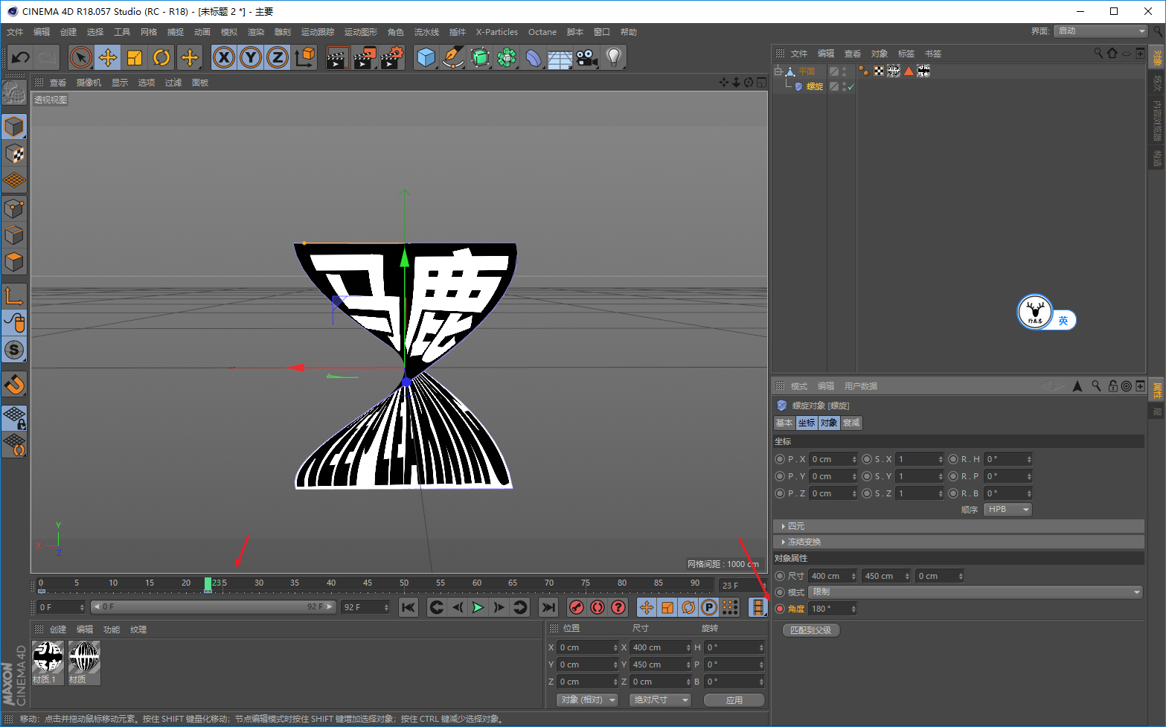Select the 螺旋 object in Object Manager
The height and width of the screenshot is (727, 1166).
click(x=815, y=87)
